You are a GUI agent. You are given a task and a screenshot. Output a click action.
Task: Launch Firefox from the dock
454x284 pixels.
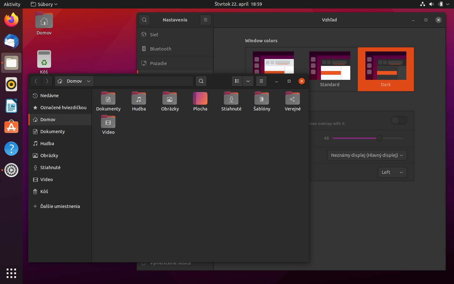11,20
